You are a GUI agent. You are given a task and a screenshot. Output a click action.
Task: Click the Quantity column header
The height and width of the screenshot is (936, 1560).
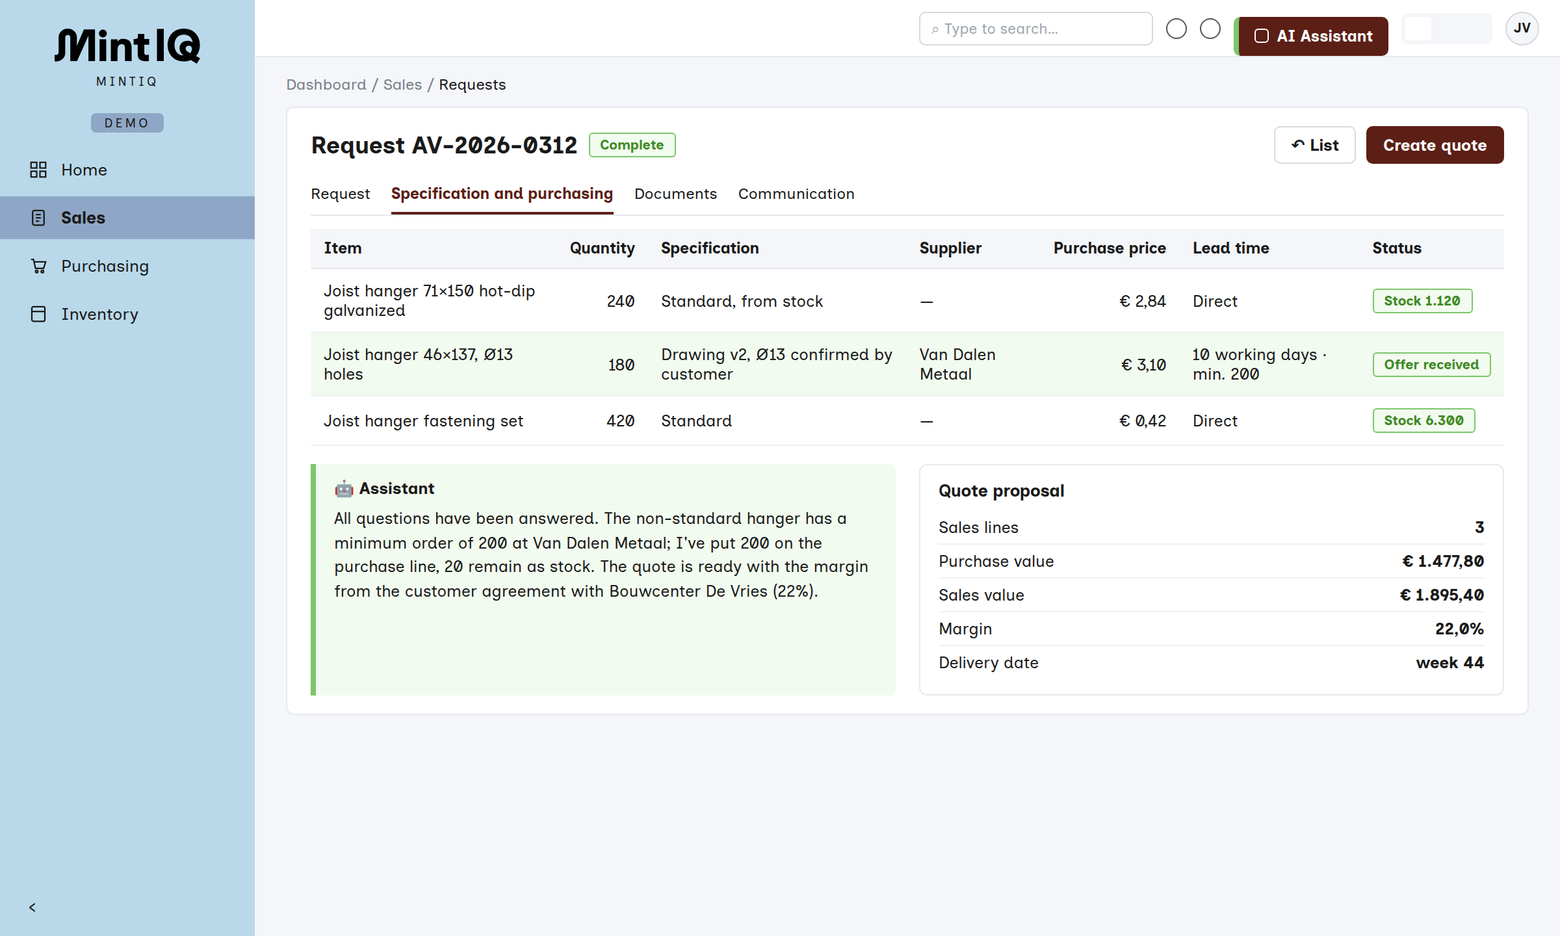pyautogui.click(x=602, y=248)
